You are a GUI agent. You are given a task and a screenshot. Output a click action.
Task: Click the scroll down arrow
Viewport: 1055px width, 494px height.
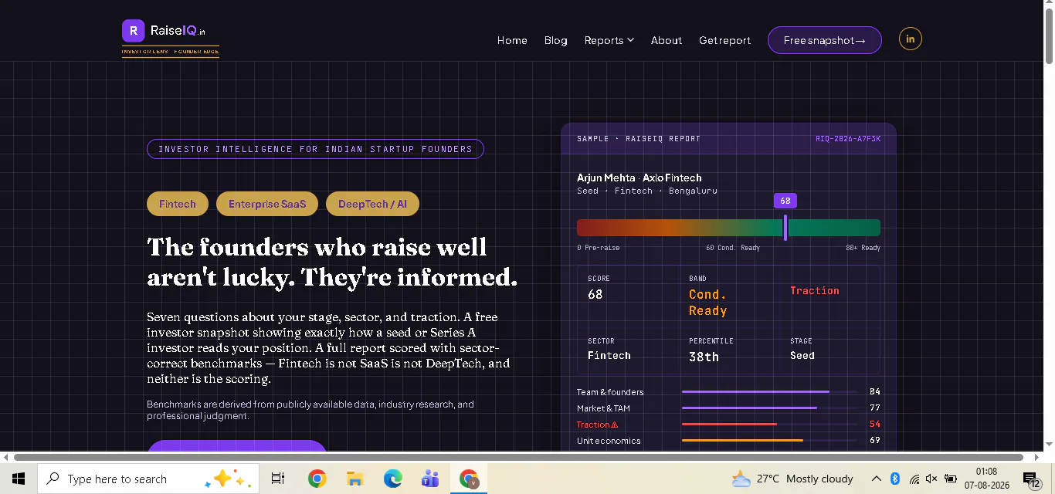click(x=1048, y=445)
